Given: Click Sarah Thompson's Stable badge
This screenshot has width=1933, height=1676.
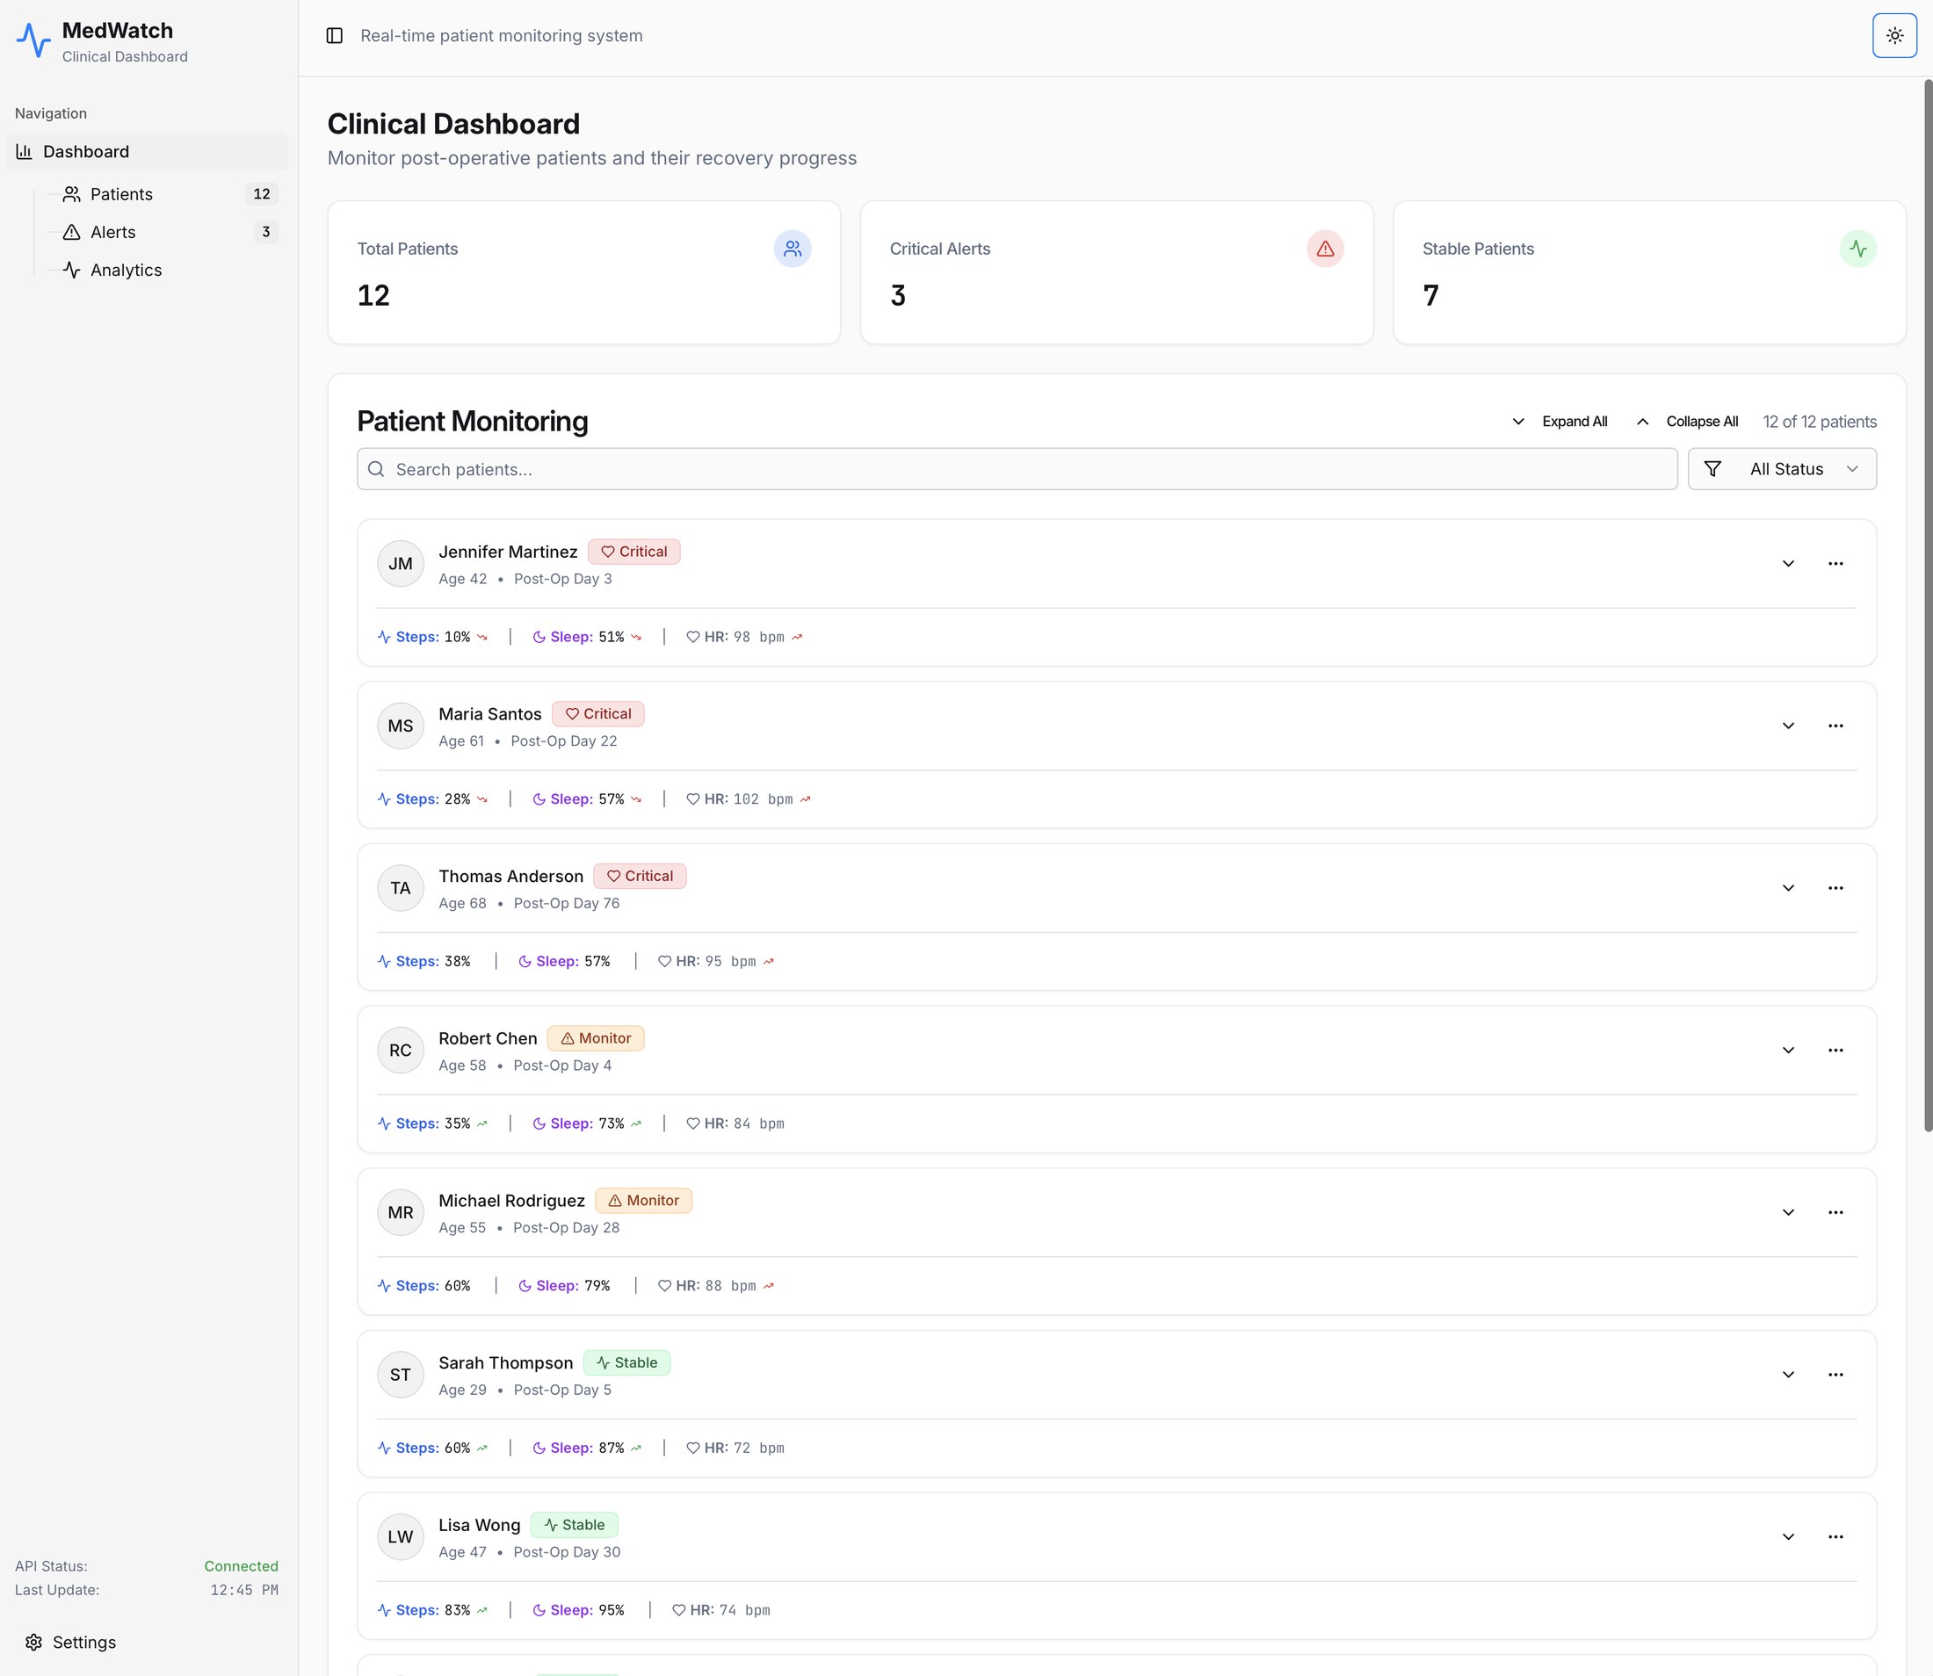Looking at the screenshot, I should coord(626,1363).
